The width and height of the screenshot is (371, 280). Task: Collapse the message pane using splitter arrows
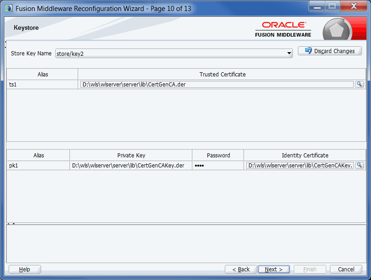click(14, 224)
